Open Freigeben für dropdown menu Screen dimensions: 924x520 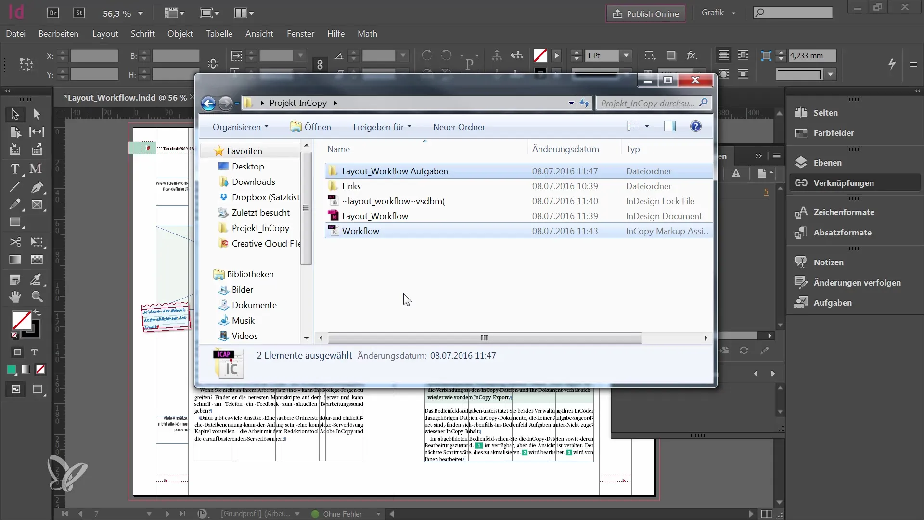383,126
